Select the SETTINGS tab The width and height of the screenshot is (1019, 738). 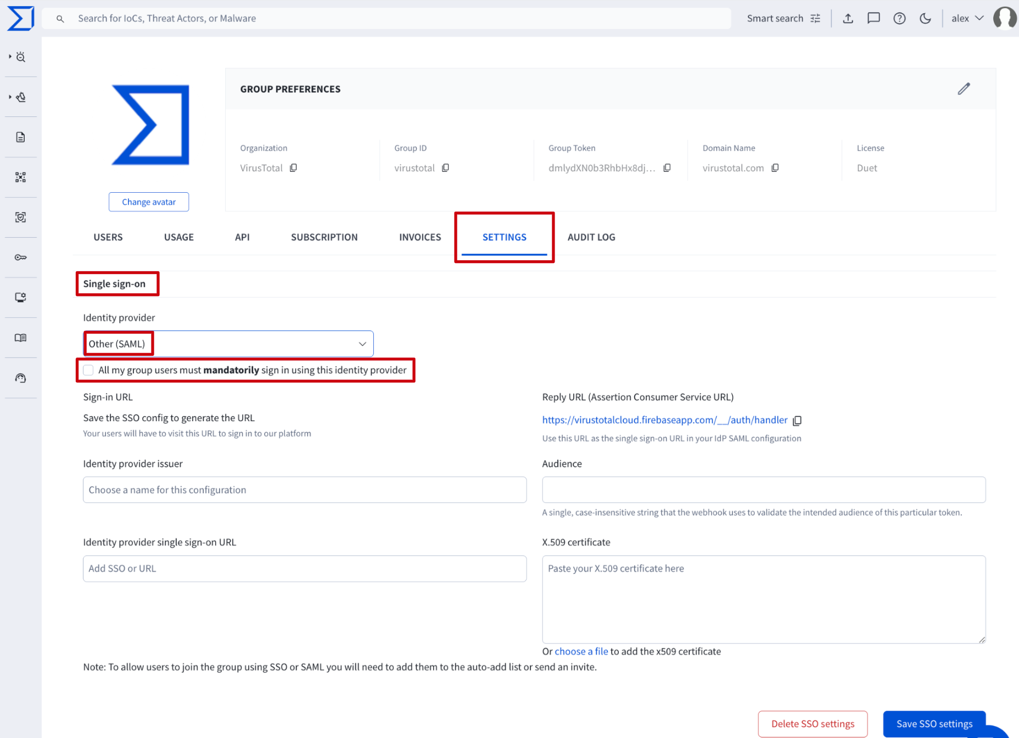point(505,237)
